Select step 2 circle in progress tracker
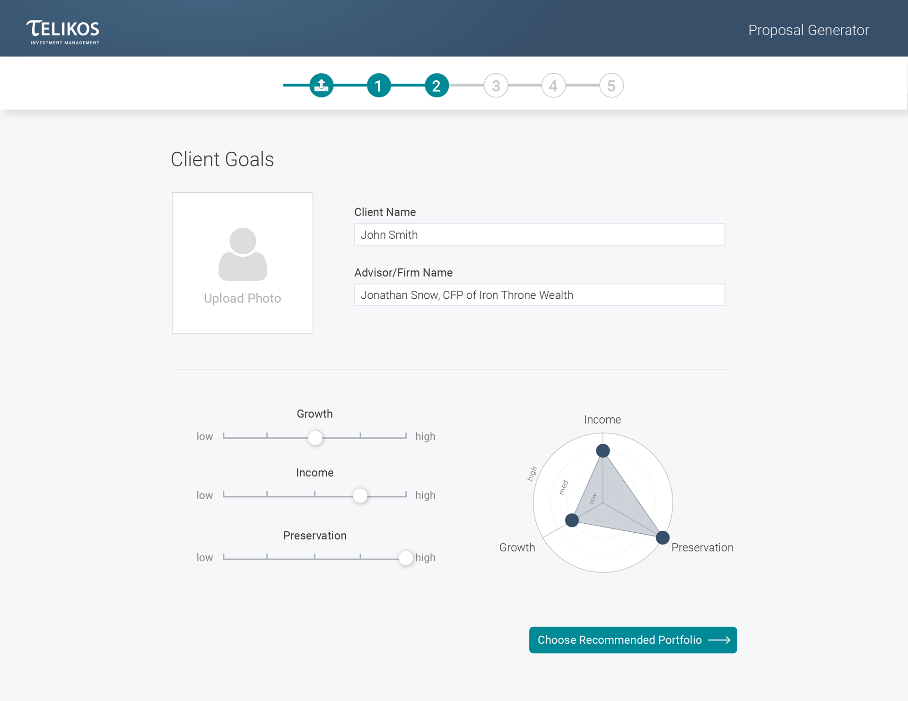Screen dimensions: 908x701 [437, 86]
